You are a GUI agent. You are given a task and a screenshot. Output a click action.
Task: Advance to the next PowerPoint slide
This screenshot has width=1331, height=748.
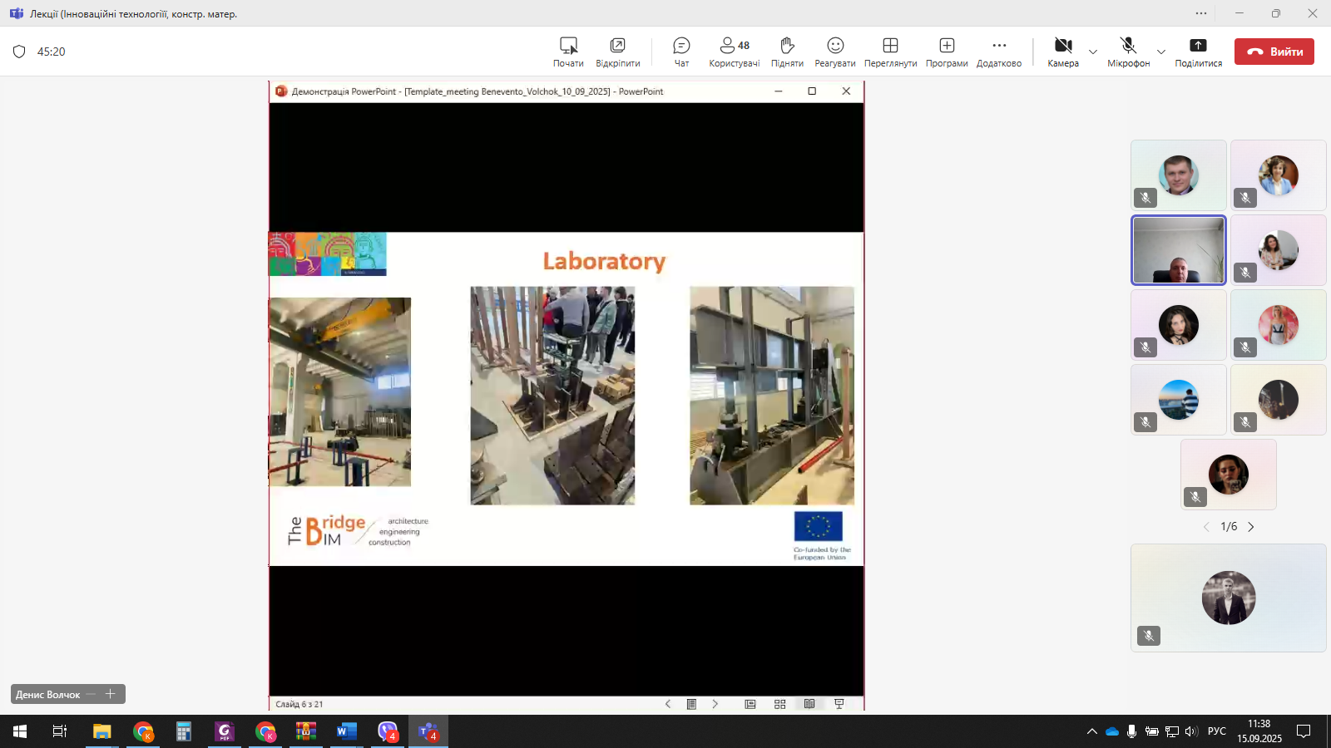click(715, 704)
